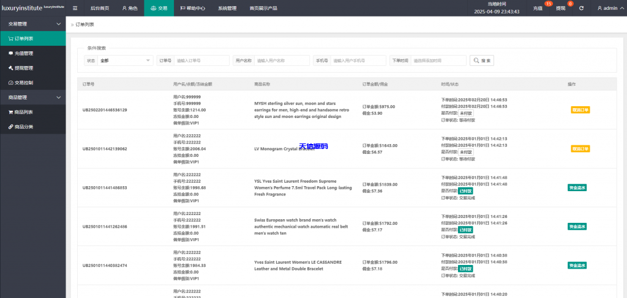Click Swiss European watch product name
The image size is (627, 298).
301,227
